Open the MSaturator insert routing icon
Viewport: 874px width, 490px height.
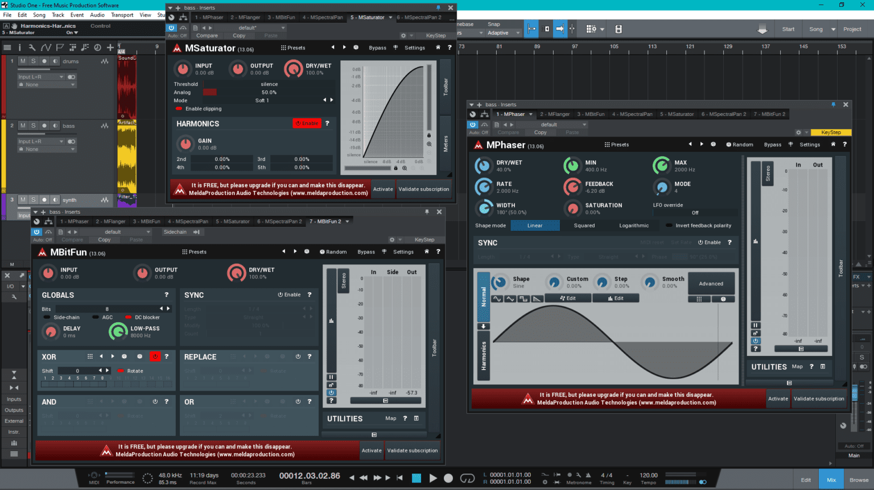pyautogui.click(x=183, y=17)
